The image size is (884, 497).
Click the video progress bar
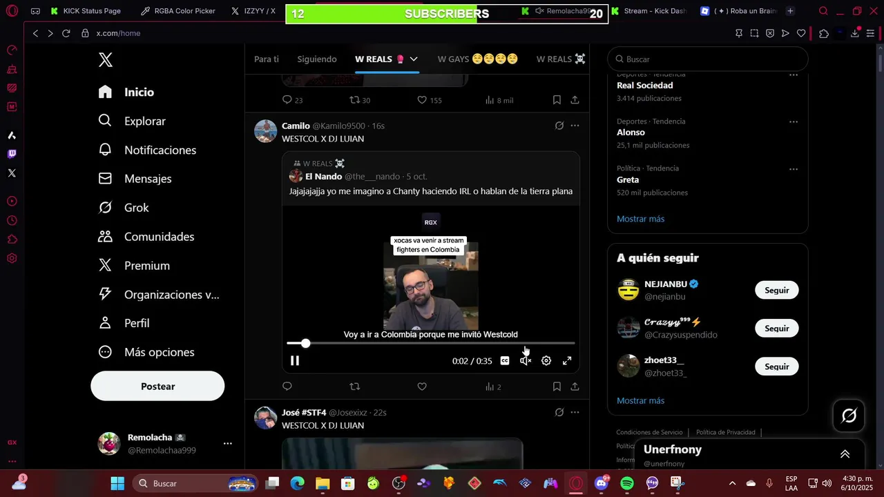pyautogui.click(x=431, y=343)
